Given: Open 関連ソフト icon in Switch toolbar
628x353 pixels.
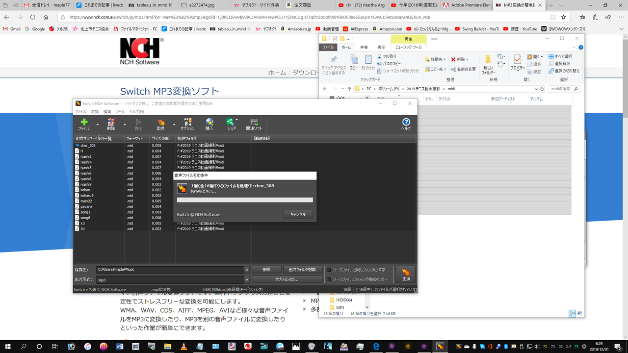Looking at the screenshot, I should [x=254, y=124].
